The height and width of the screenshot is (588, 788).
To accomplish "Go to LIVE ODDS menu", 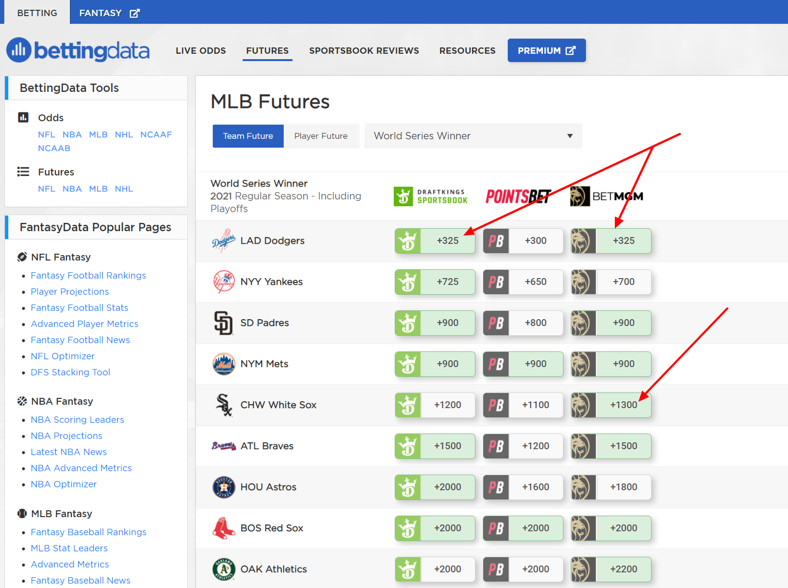I will point(201,50).
